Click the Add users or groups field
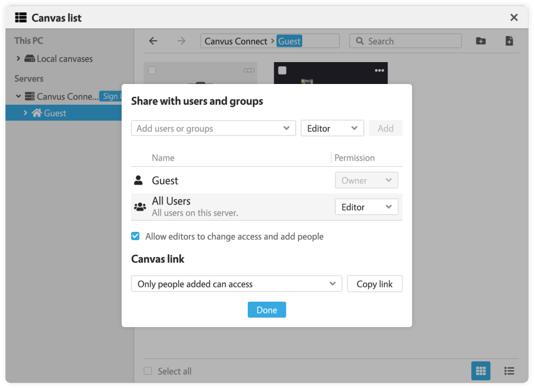 (x=213, y=128)
